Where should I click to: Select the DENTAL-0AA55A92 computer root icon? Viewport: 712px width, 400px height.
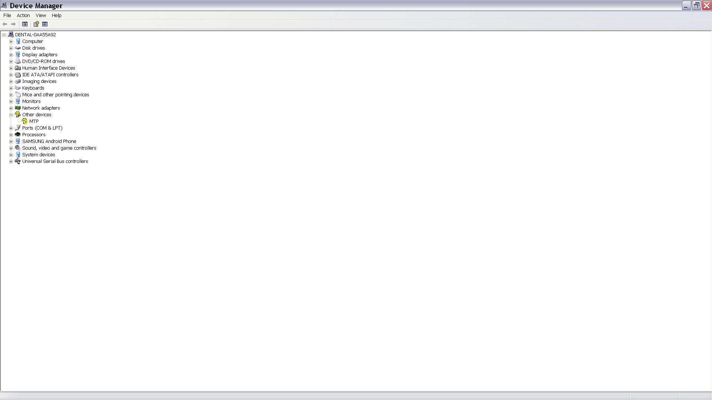[11, 35]
